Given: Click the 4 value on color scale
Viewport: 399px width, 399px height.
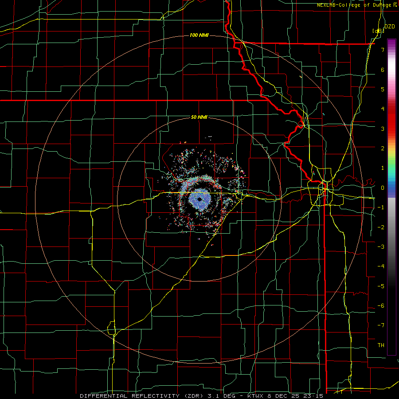Looking at the screenshot, I should [x=383, y=109].
